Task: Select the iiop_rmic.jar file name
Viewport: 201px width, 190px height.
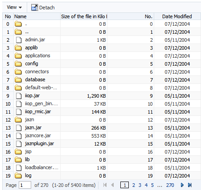Action: [38, 112]
